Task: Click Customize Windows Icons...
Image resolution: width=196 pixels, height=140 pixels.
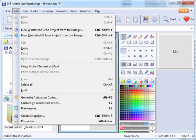Action: point(64,103)
